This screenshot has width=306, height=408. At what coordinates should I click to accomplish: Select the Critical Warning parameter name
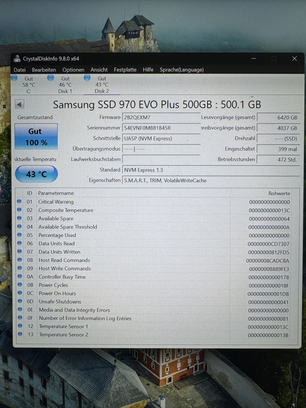[56, 202]
